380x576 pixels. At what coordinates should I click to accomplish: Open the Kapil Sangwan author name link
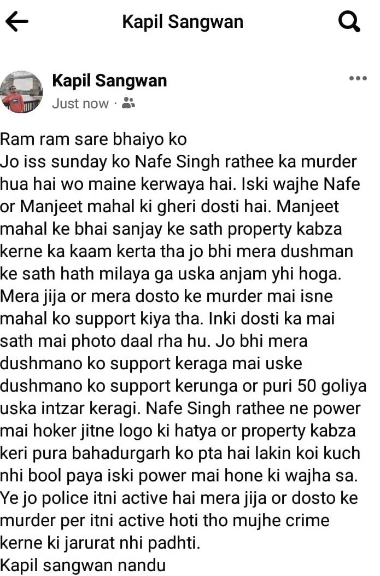[109, 81]
